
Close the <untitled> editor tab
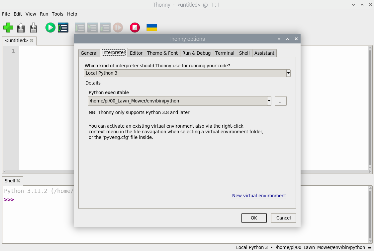tap(32, 40)
